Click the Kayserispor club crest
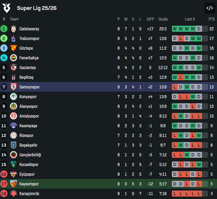217x199 pixels. click(x=13, y=184)
